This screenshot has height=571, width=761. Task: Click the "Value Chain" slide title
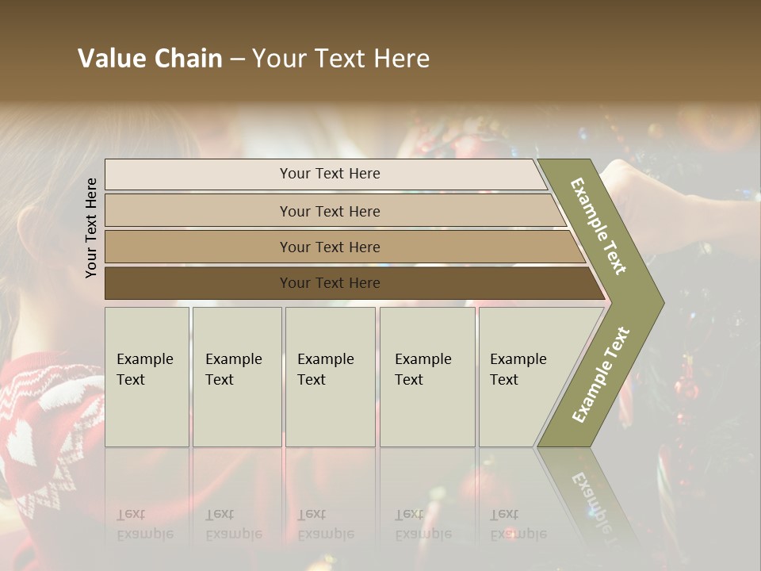pos(254,59)
